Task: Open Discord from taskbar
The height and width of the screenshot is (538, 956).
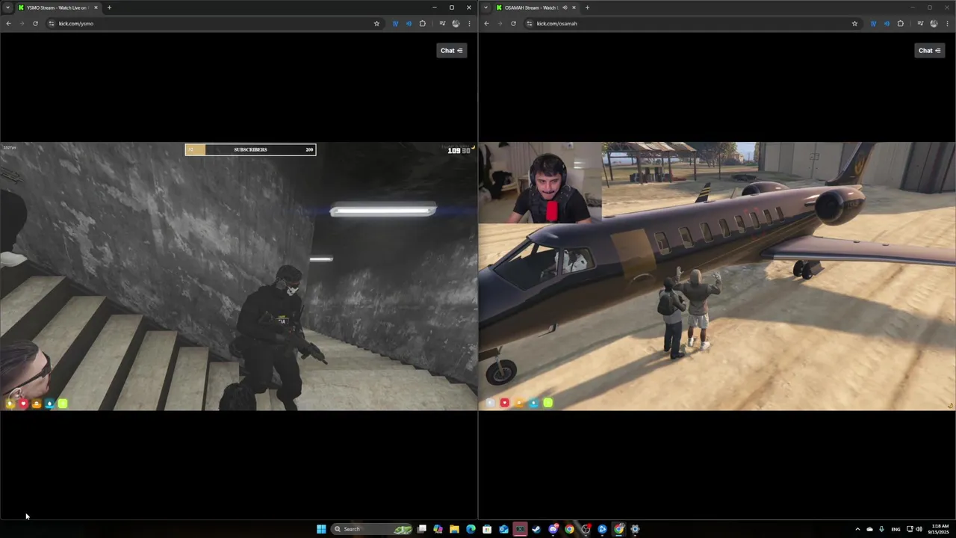Action: tap(553, 529)
